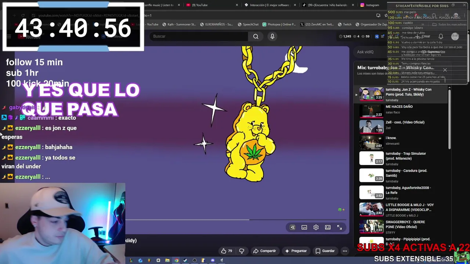Open the Photopea Online bookmark
The image size is (470, 264).
[279, 25]
